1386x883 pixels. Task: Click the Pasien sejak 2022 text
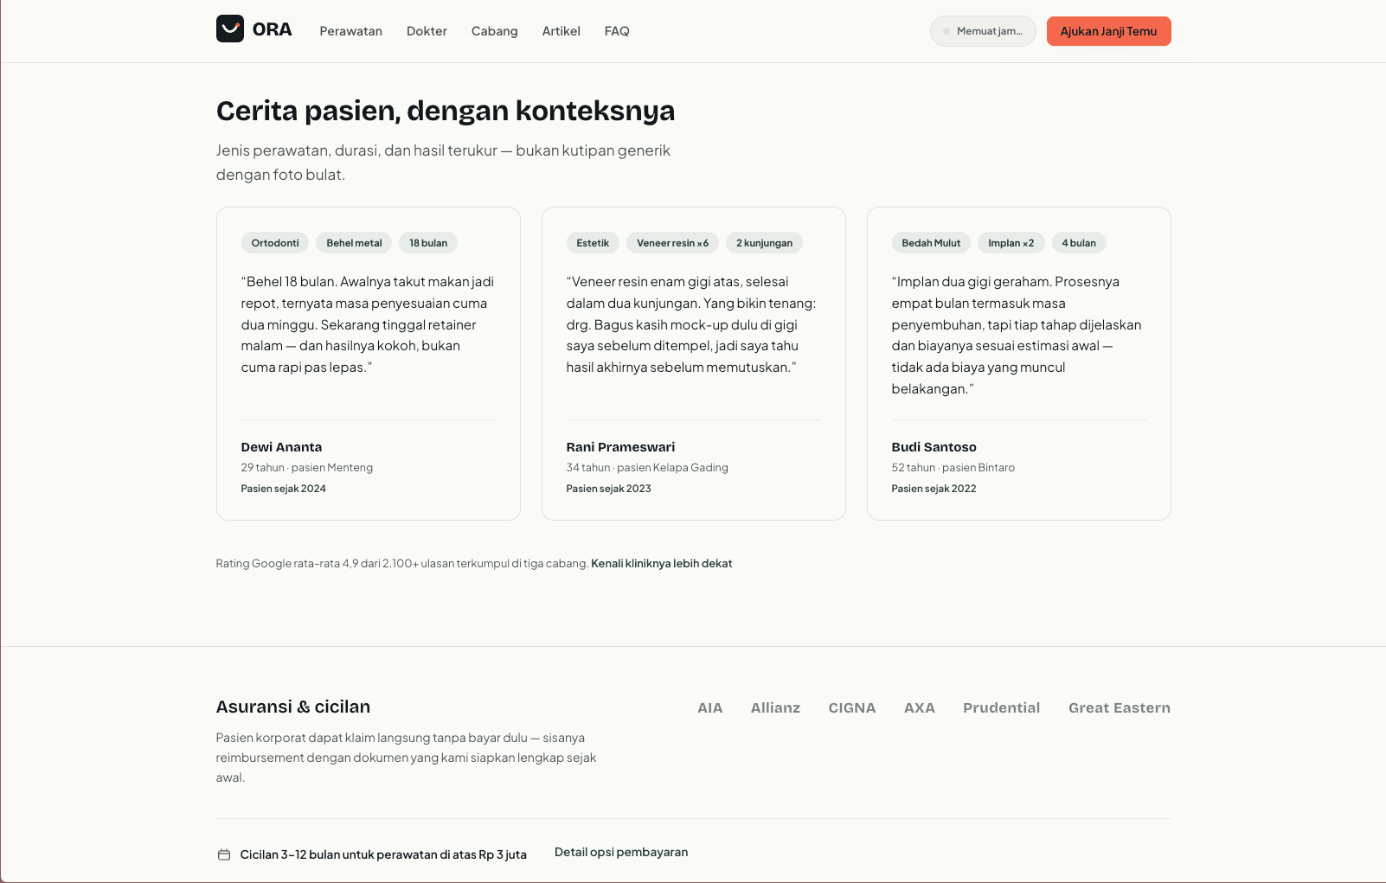pos(934,489)
